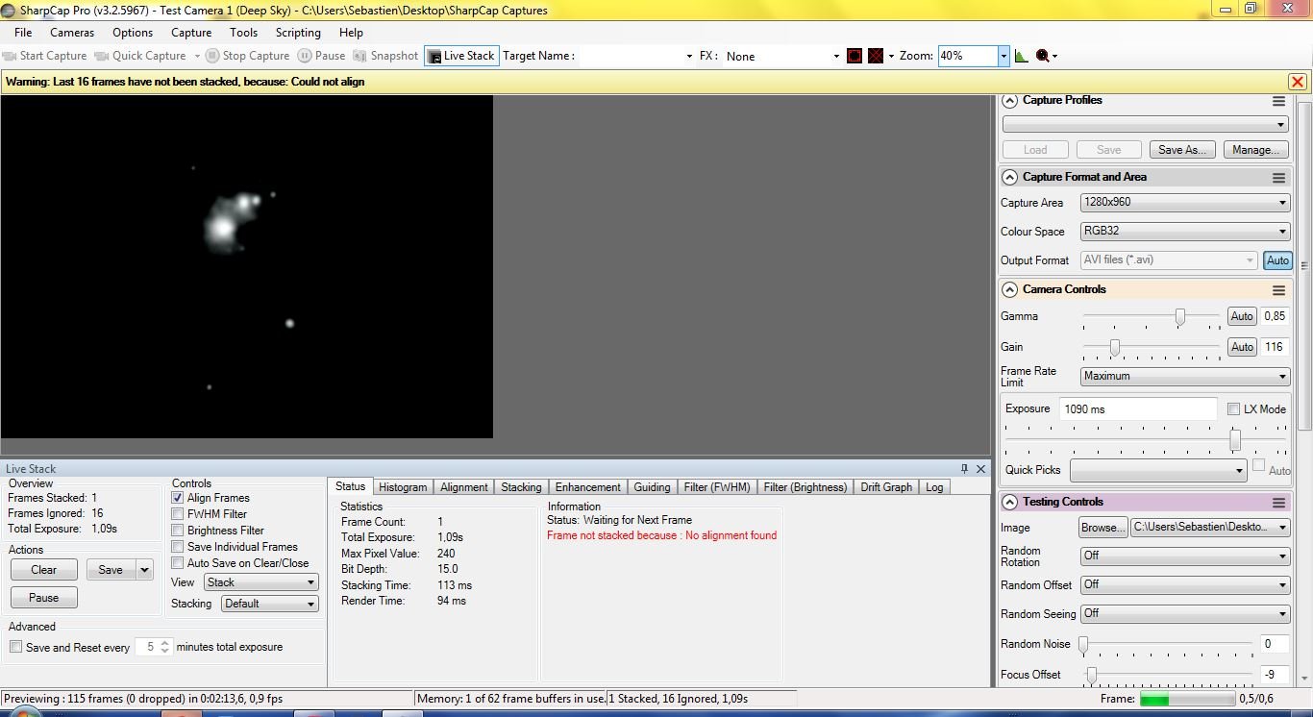Image resolution: width=1313 pixels, height=717 pixels.
Task: Enable the Brightness Filter checkbox
Action: point(178,531)
